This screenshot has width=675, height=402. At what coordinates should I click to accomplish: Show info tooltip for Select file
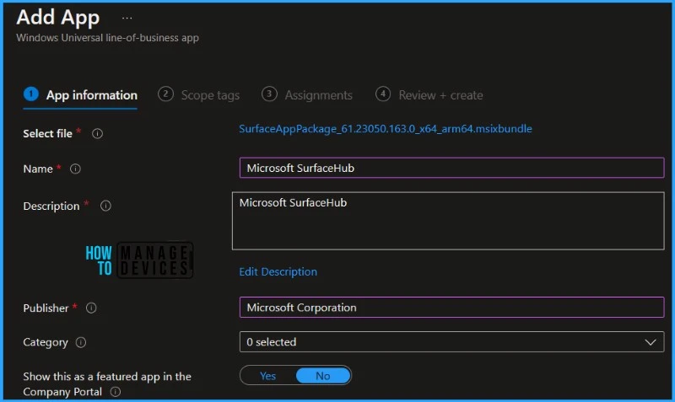click(97, 134)
